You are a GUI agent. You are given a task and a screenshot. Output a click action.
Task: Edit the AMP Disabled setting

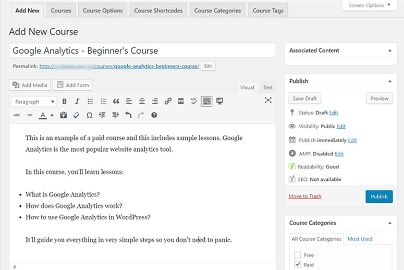(339, 154)
